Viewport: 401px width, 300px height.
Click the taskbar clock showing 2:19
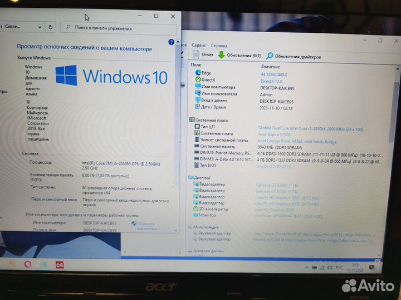[355, 267]
